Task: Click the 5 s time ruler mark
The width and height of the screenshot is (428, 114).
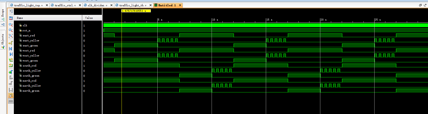Action: 160,20
